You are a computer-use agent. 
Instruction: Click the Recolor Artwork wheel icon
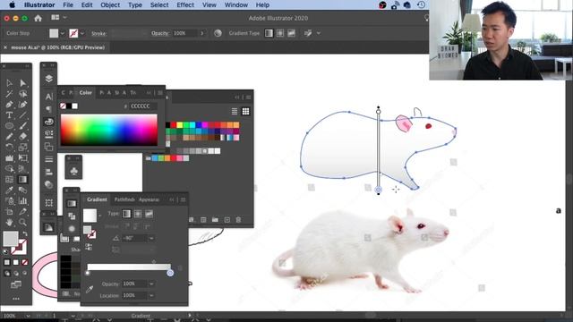(x=218, y=33)
